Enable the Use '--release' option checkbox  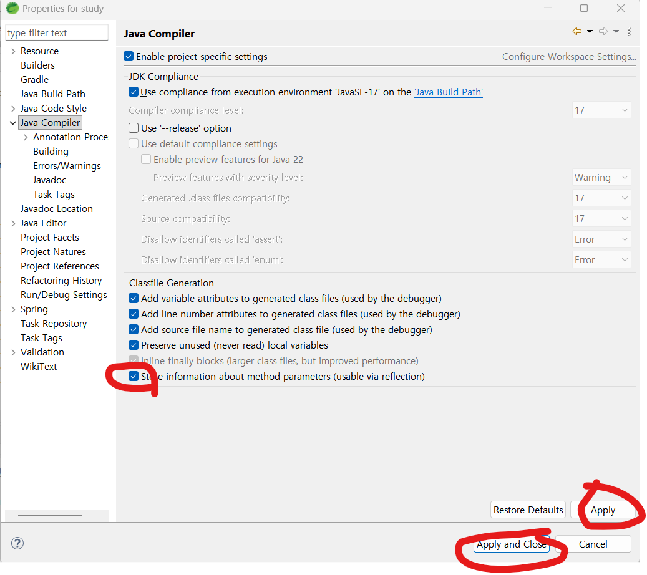(x=134, y=128)
